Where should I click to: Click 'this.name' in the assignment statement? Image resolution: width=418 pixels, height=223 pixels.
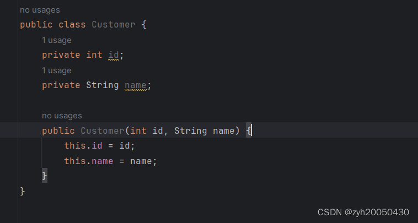88,161
